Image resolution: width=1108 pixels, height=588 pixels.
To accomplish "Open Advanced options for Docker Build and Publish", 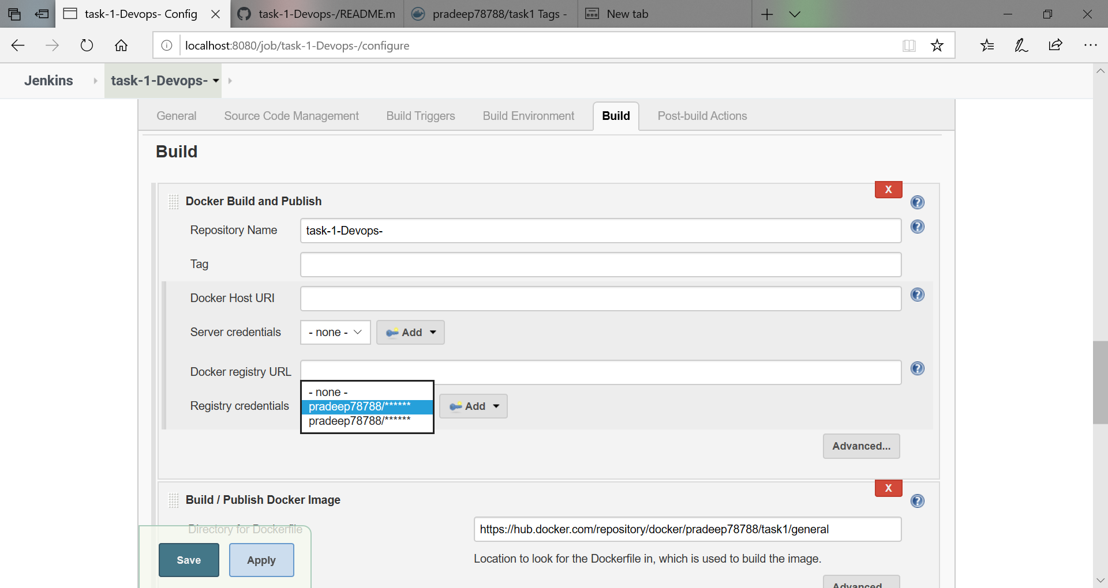I will point(861,446).
